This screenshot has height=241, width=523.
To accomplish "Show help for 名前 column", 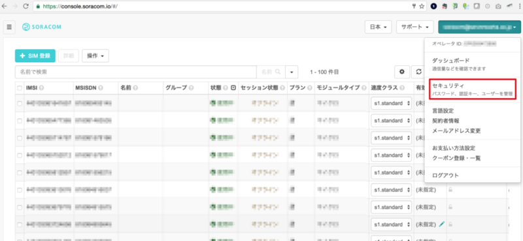I will [x=135, y=88].
